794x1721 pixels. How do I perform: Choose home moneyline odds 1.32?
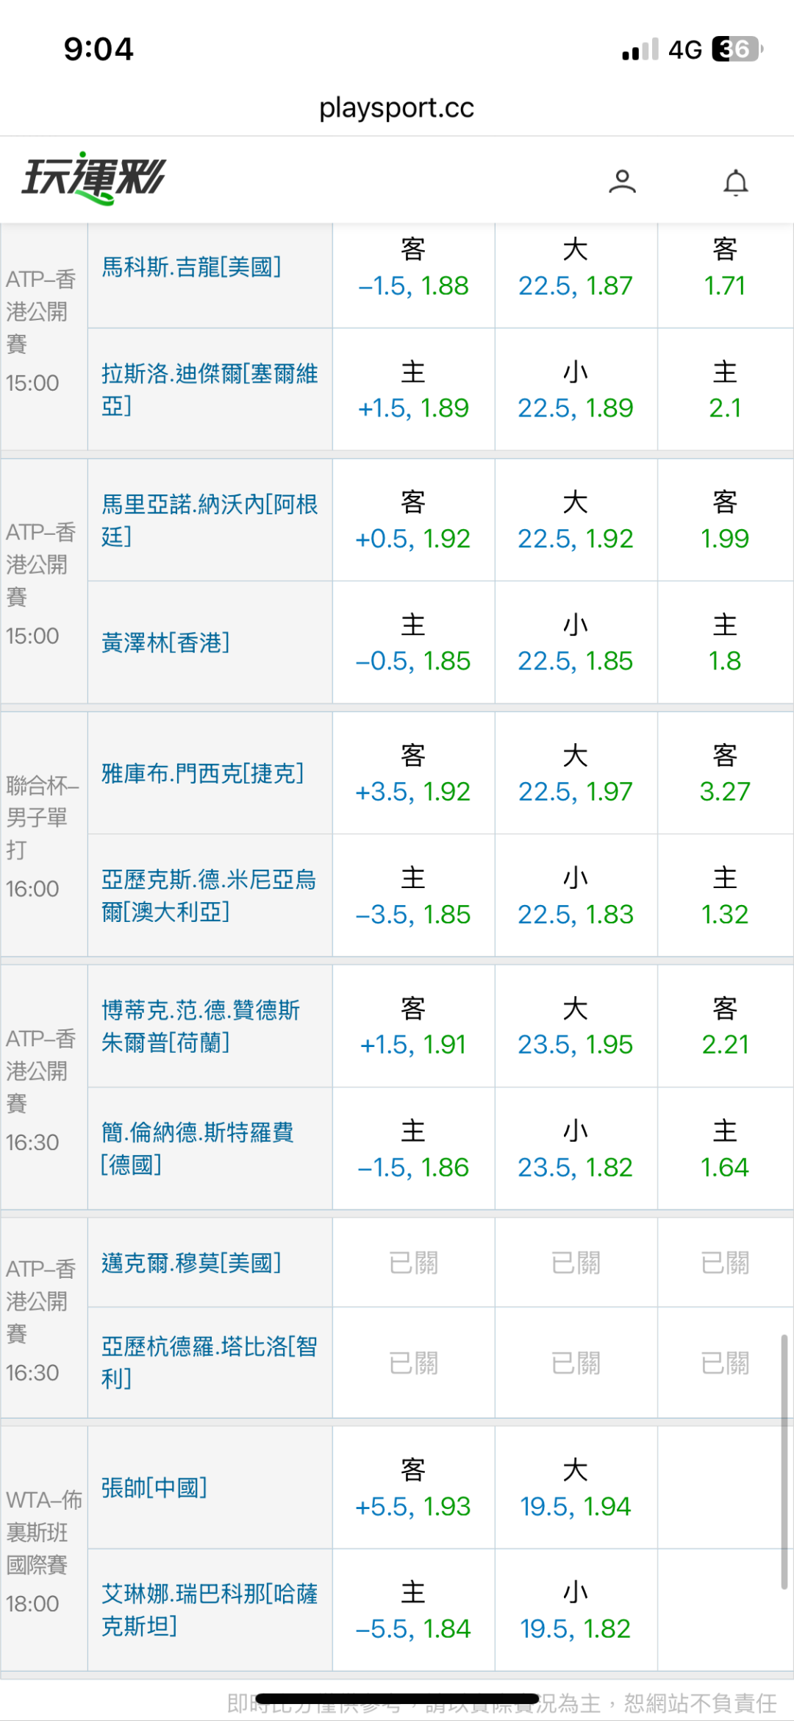[725, 914]
